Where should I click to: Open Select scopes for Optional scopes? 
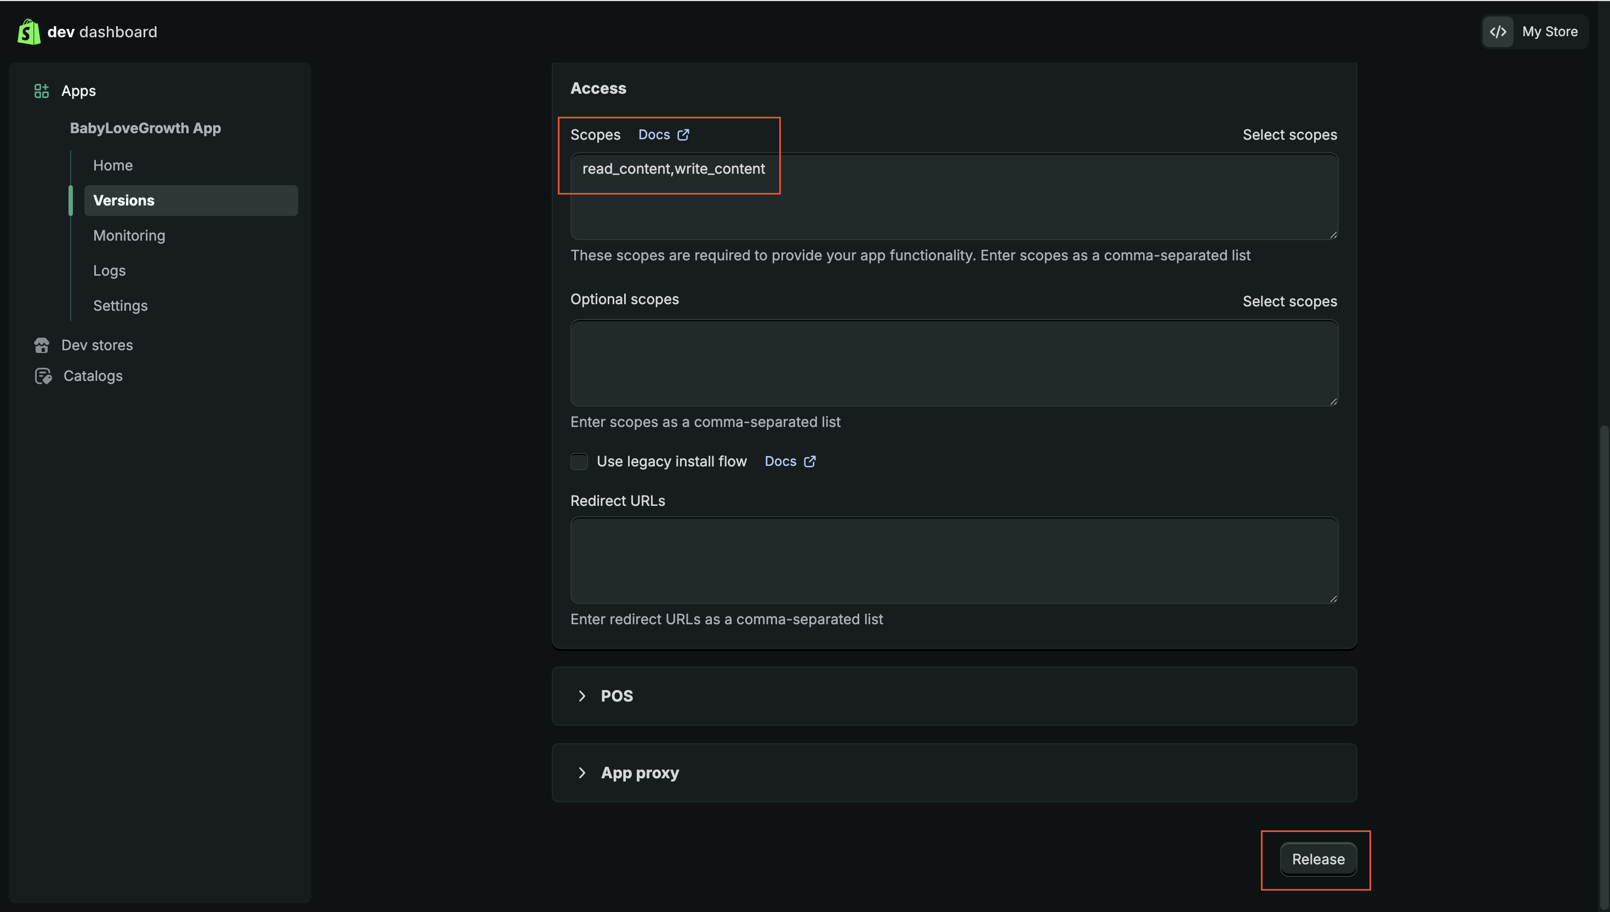[x=1289, y=301]
